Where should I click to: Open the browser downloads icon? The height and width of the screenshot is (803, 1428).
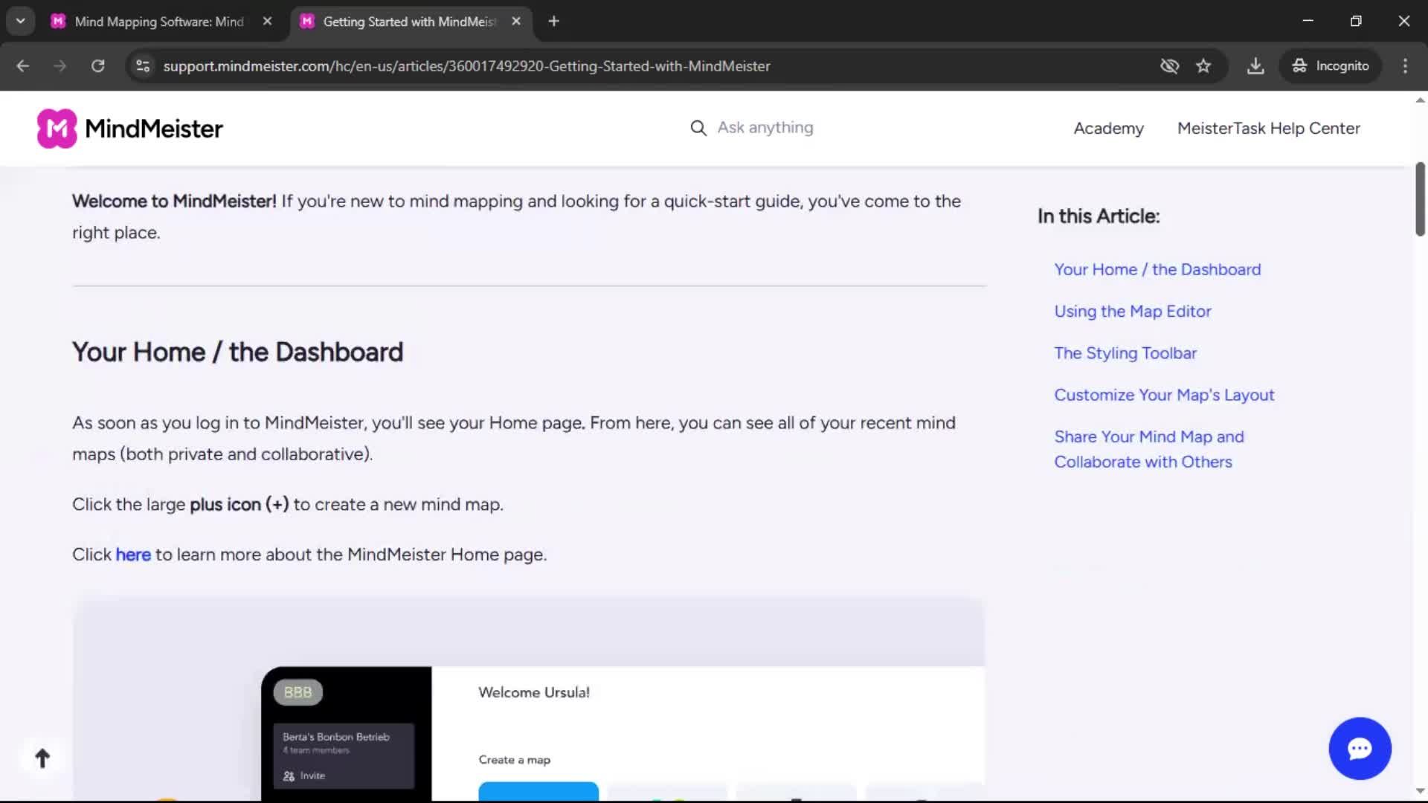coord(1255,66)
